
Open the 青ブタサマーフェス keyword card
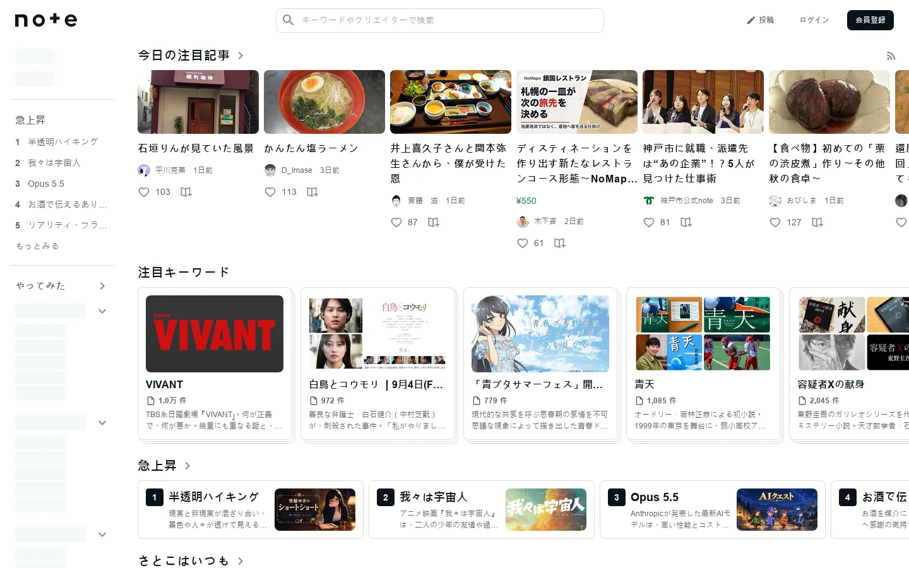[x=541, y=365]
